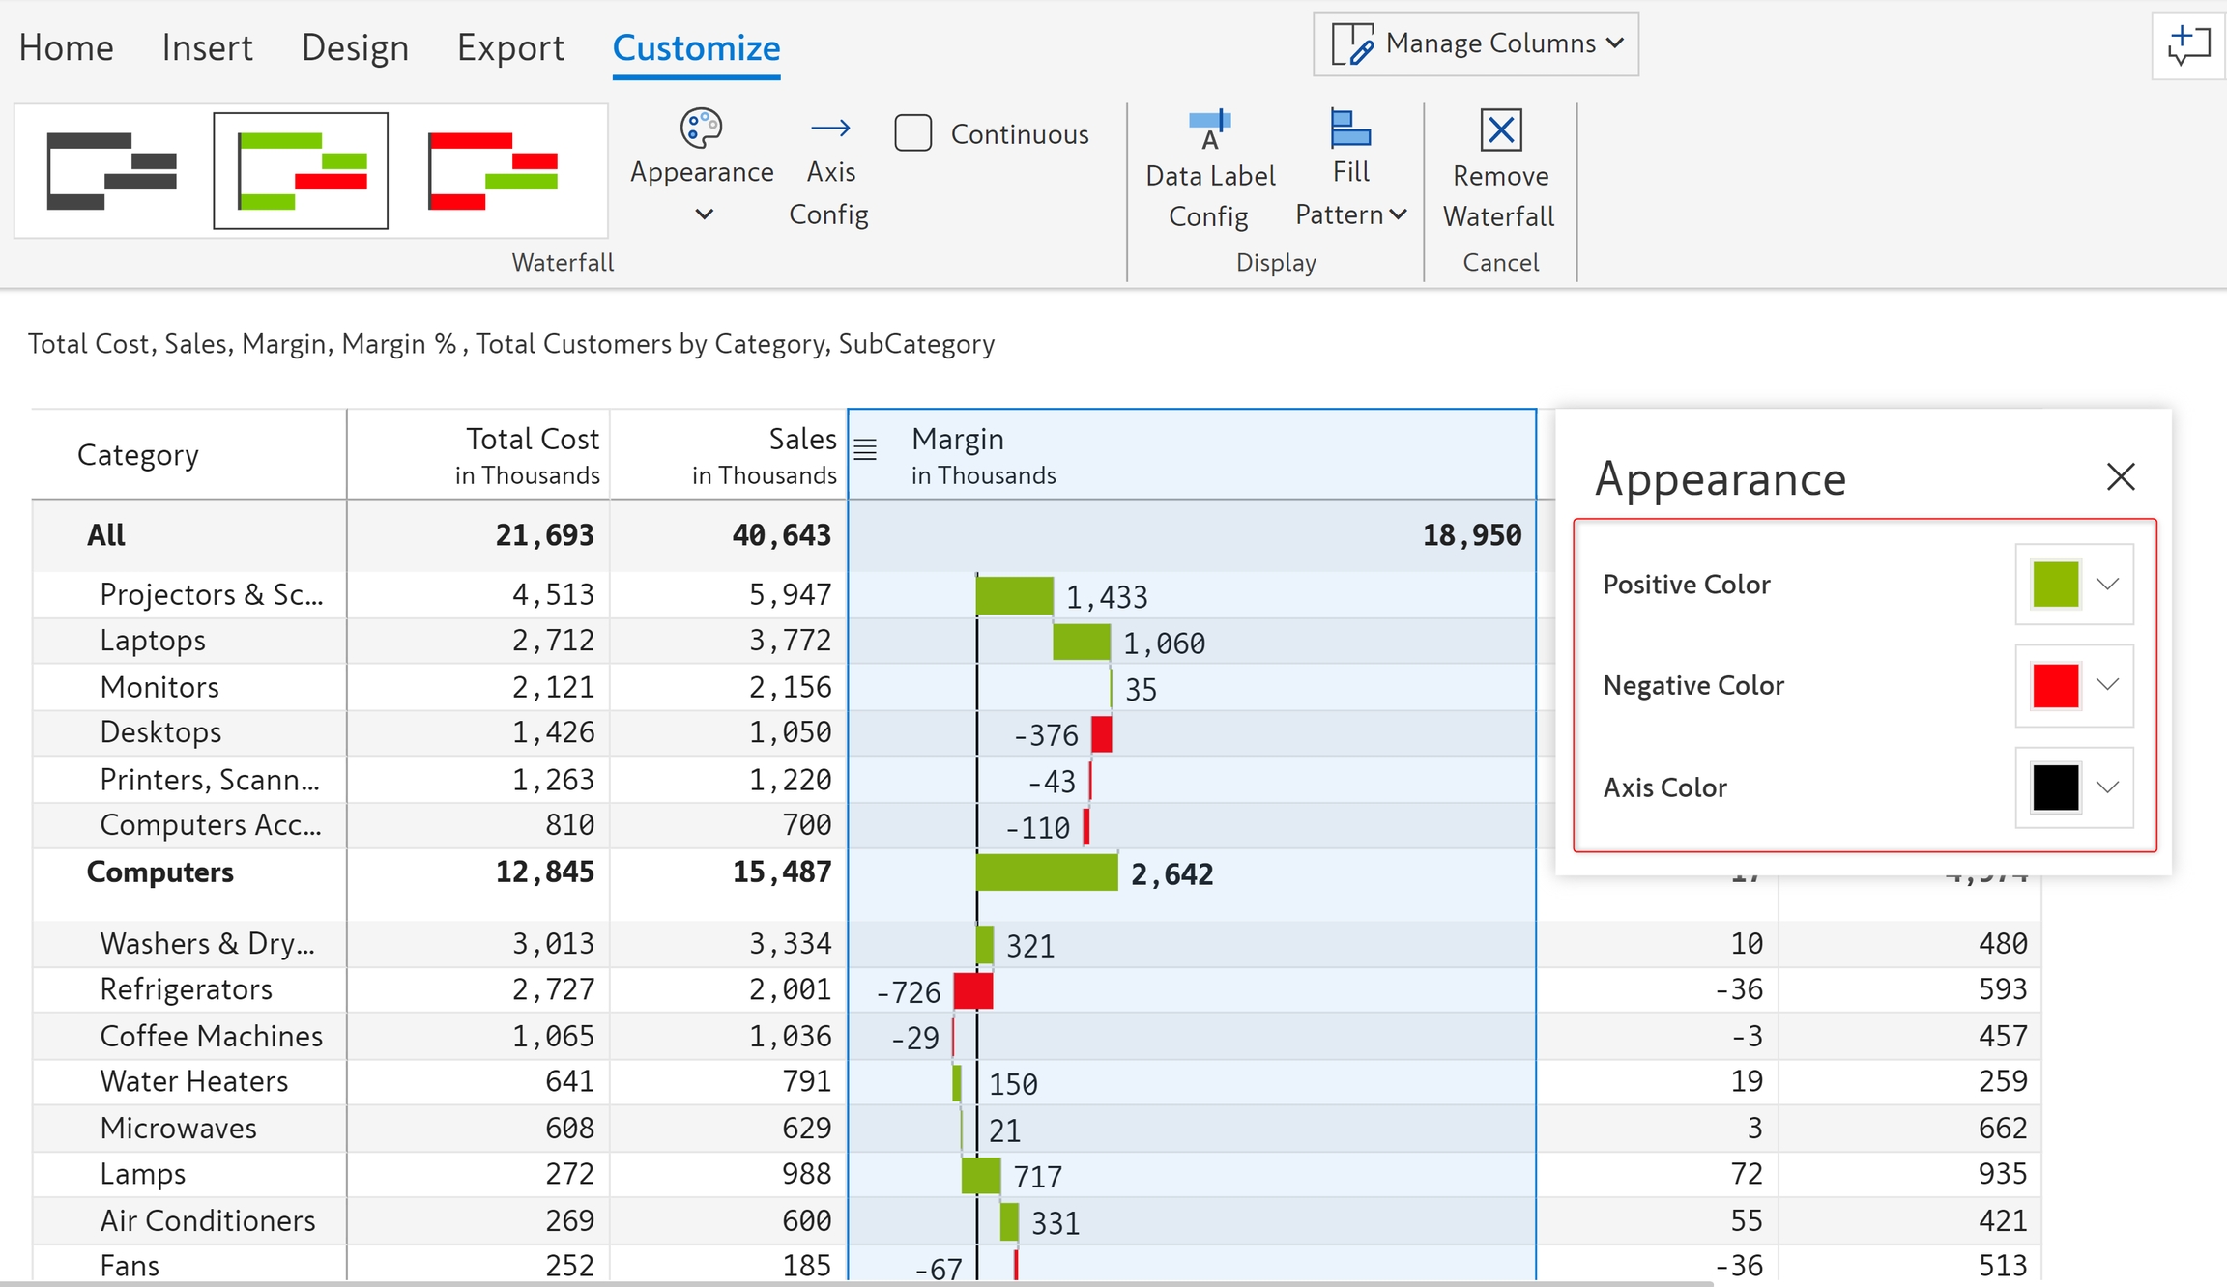The width and height of the screenshot is (2227, 1287).
Task: Open Axis Config arrow icon
Action: tap(830, 129)
